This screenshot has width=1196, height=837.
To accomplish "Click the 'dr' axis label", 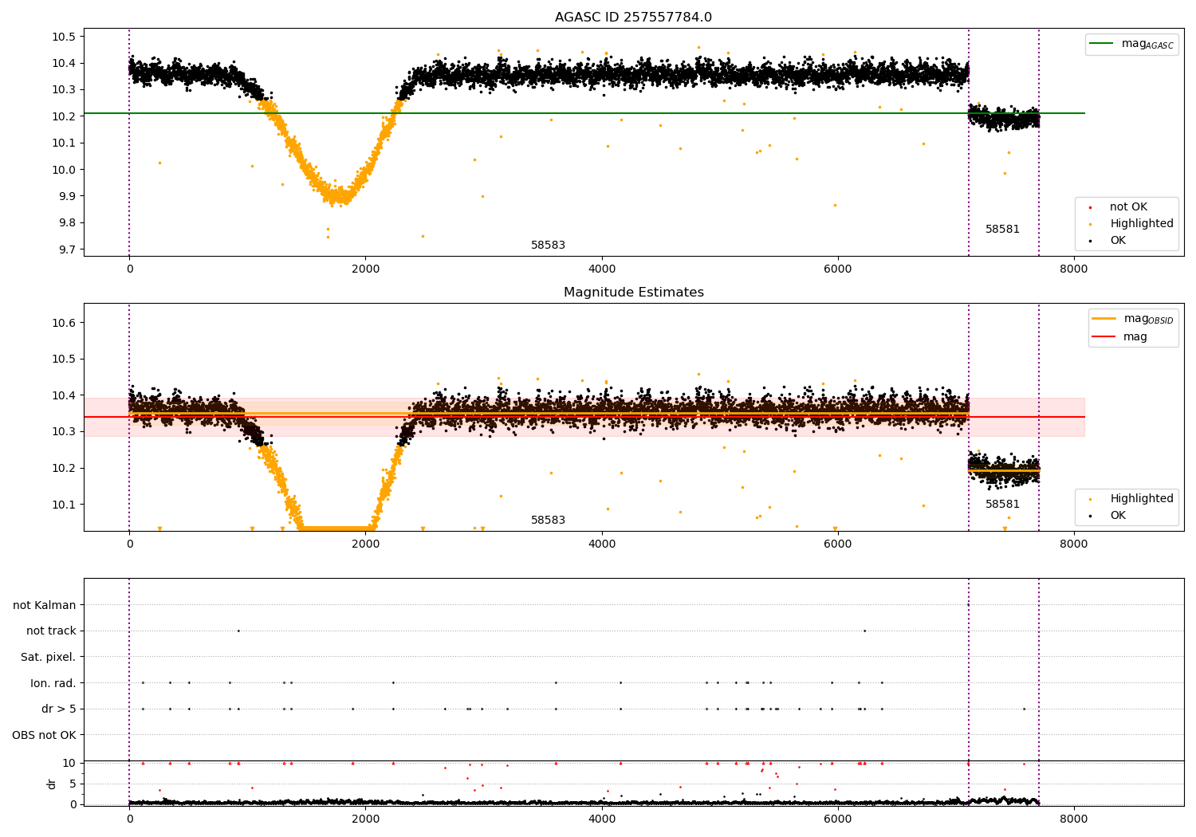I will coord(52,784).
